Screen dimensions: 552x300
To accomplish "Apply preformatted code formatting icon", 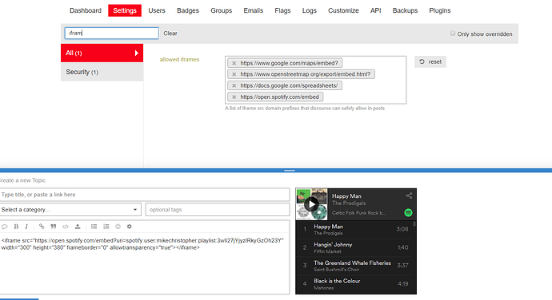I will click(66, 227).
